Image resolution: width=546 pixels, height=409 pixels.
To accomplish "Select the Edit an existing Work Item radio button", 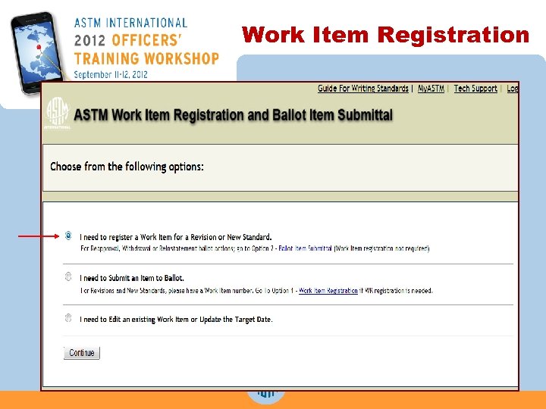I will pos(68,318).
